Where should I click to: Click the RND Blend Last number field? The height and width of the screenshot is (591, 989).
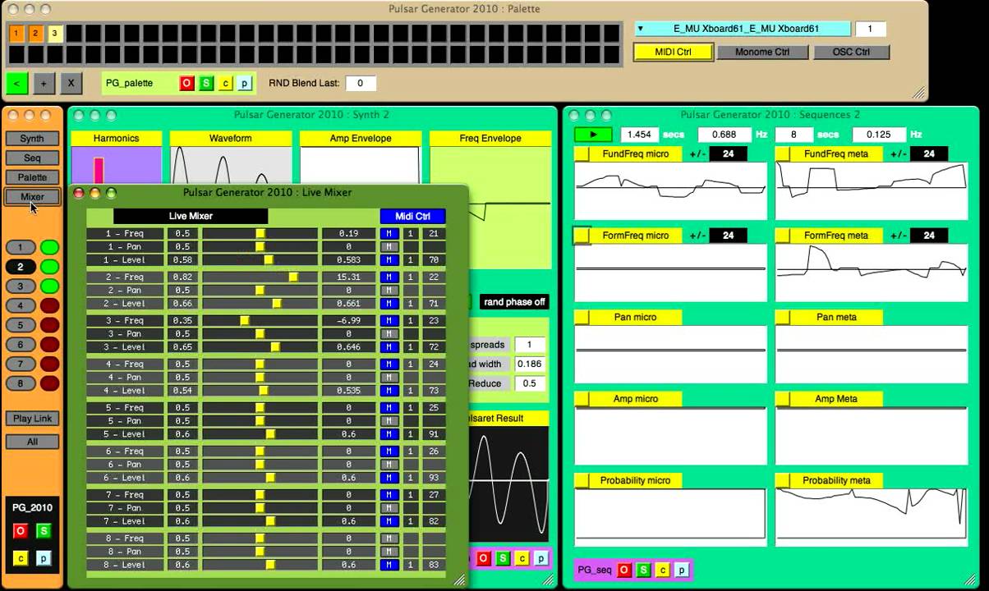(x=361, y=83)
